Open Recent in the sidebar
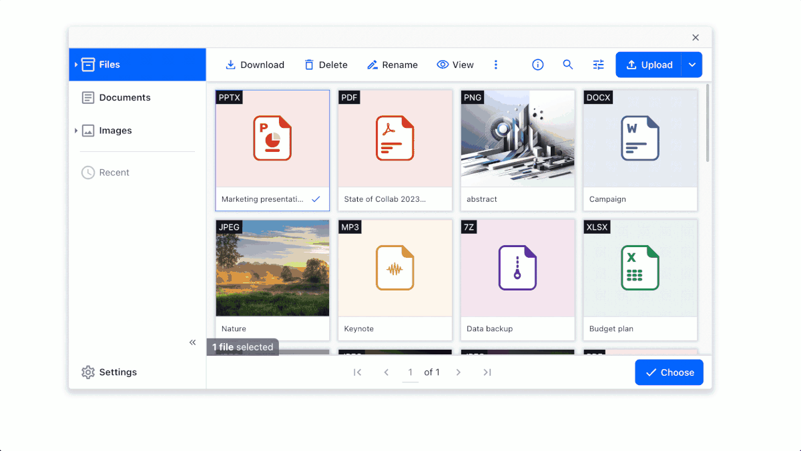Image resolution: width=801 pixels, height=451 pixels. click(113, 173)
